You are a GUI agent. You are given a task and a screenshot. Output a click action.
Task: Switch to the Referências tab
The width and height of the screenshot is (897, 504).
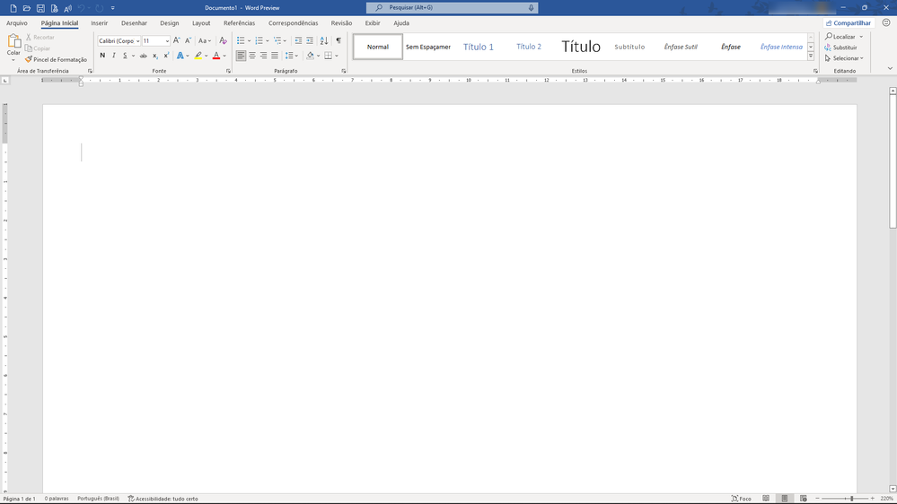pos(239,23)
